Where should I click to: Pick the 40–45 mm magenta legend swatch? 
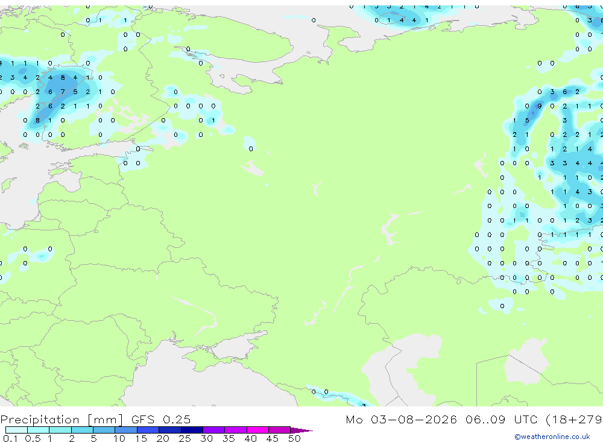(257, 430)
